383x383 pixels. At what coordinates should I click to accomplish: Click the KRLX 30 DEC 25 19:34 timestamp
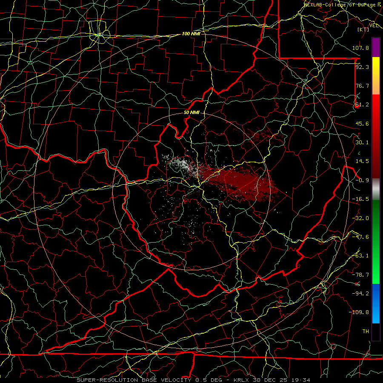click(272, 380)
